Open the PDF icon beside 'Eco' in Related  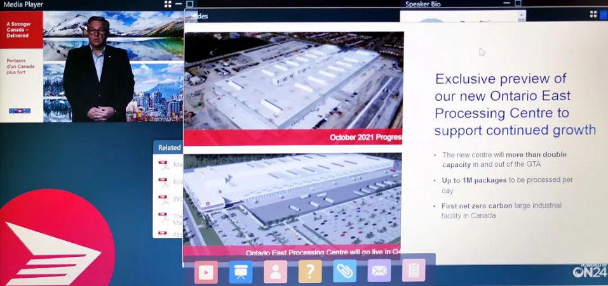(164, 182)
